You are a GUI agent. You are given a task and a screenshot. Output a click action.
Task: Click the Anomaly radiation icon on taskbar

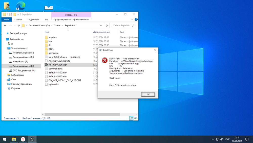click(32, 139)
